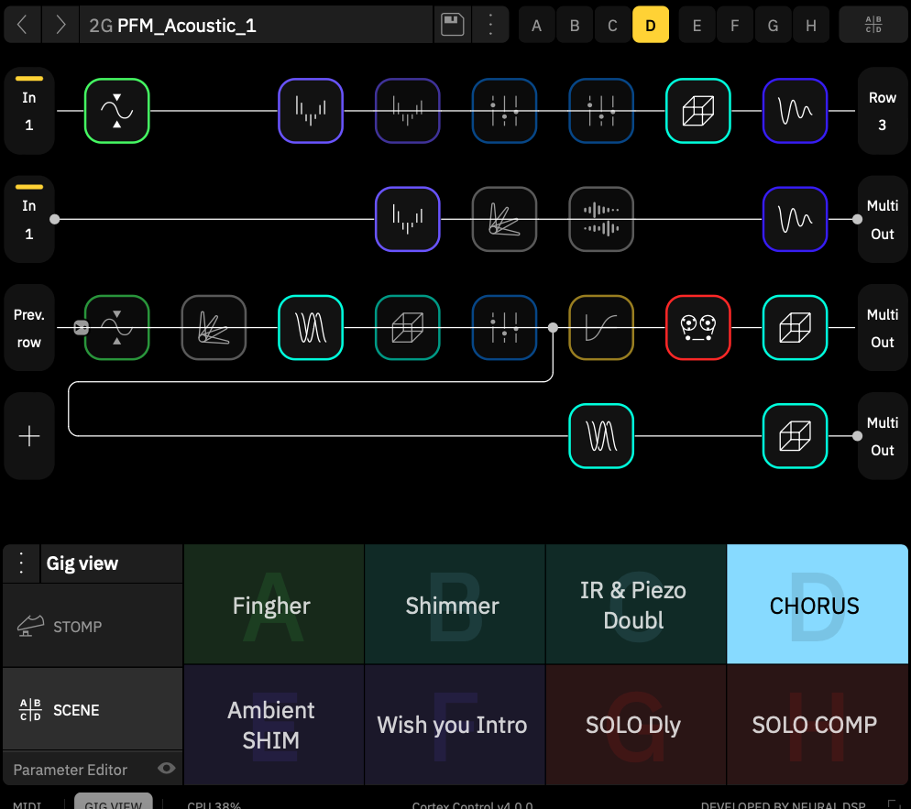Click the save preset floppy disk icon
This screenshot has height=809, width=911.
coord(452,25)
